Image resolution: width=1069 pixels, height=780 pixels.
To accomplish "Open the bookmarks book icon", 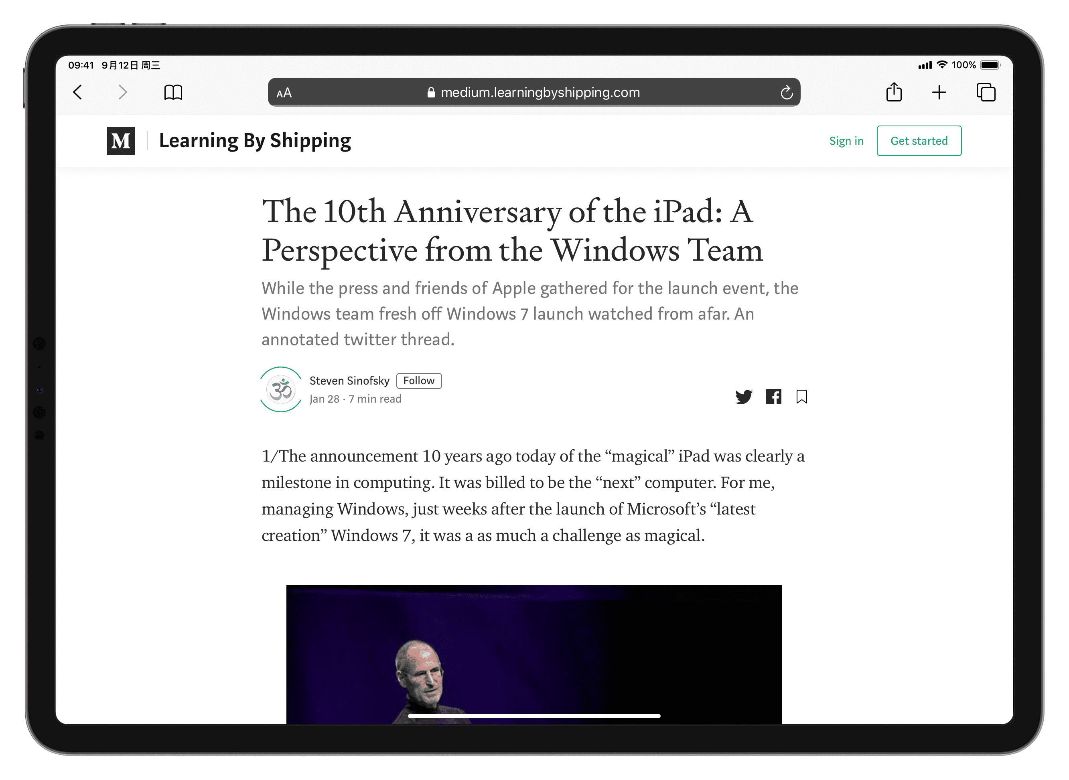I will tap(173, 93).
